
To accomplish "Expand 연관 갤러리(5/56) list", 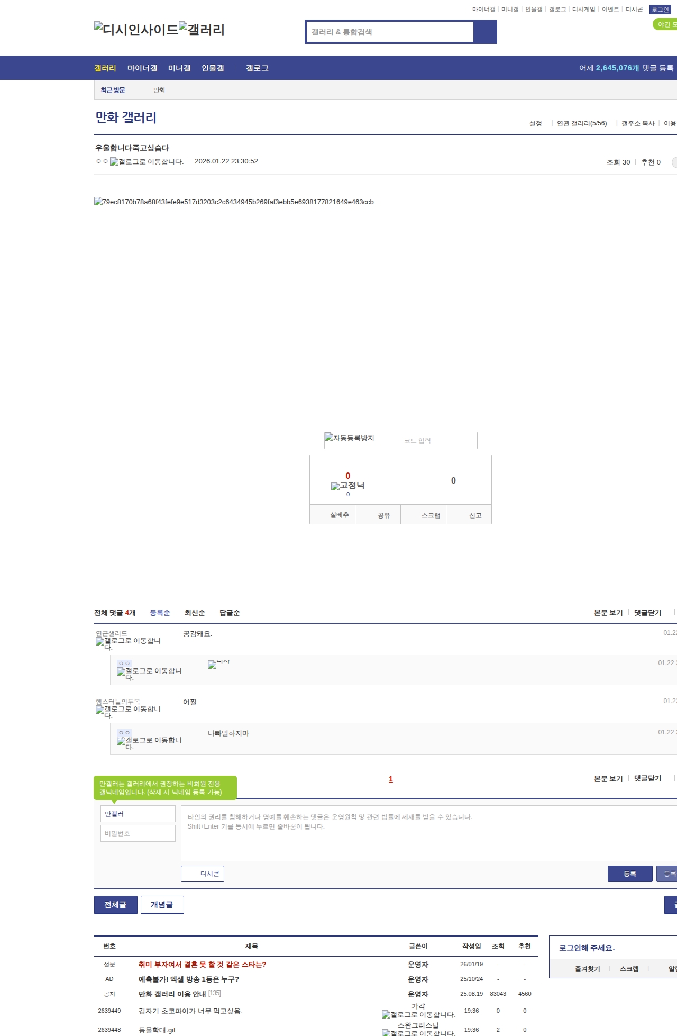I will click(581, 123).
